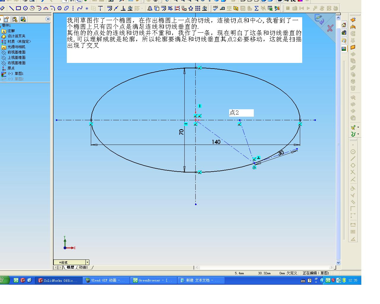The width and height of the screenshot is (380, 304).
Task: Click the vertical scrollbar up arrow
Action: [x=338, y=18]
